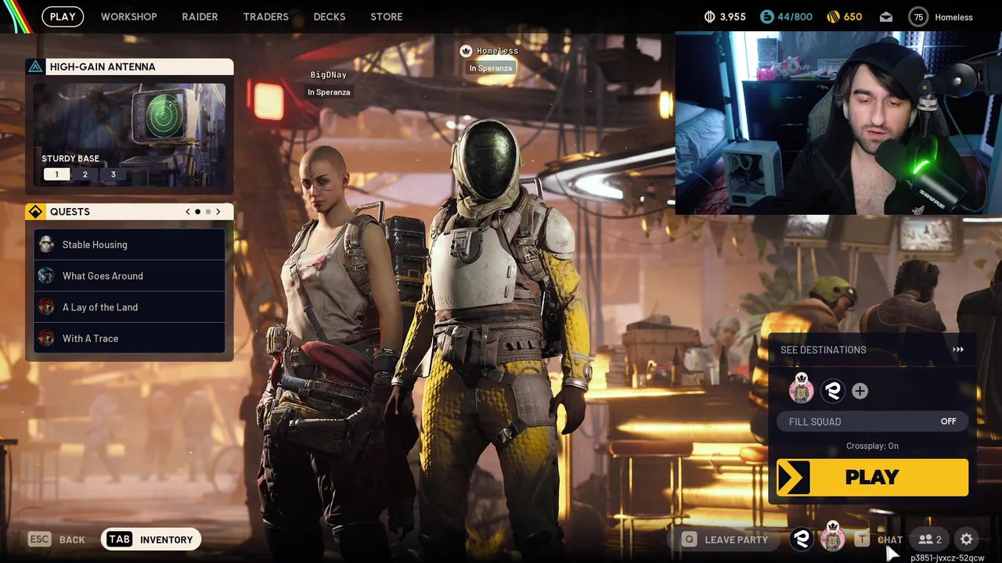
Task: Select Sturdy Base step 3
Action: pyautogui.click(x=114, y=174)
